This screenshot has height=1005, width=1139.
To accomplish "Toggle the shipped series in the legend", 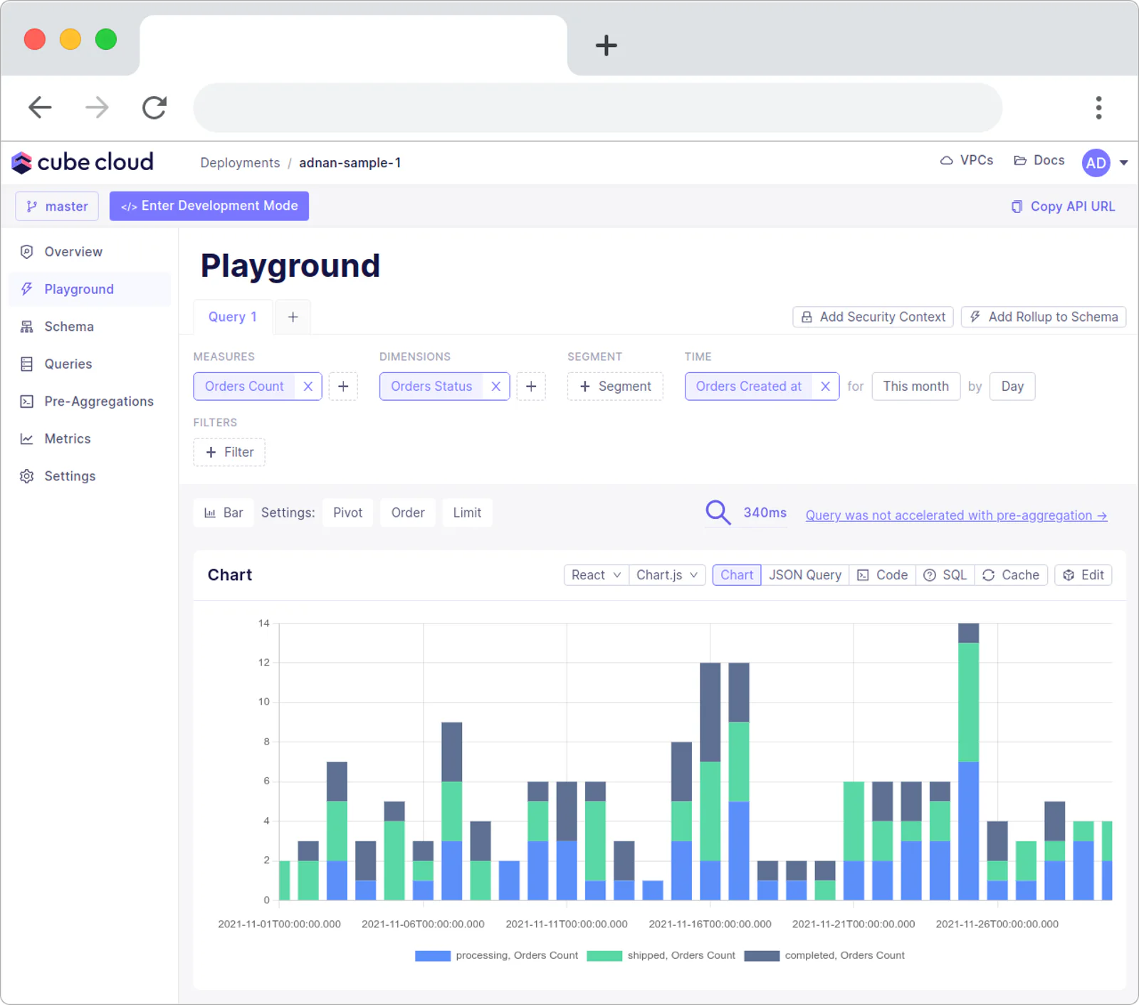I will (661, 955).
